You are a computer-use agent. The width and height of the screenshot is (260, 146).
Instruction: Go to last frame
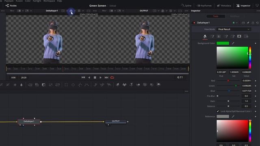pos(106,77)
